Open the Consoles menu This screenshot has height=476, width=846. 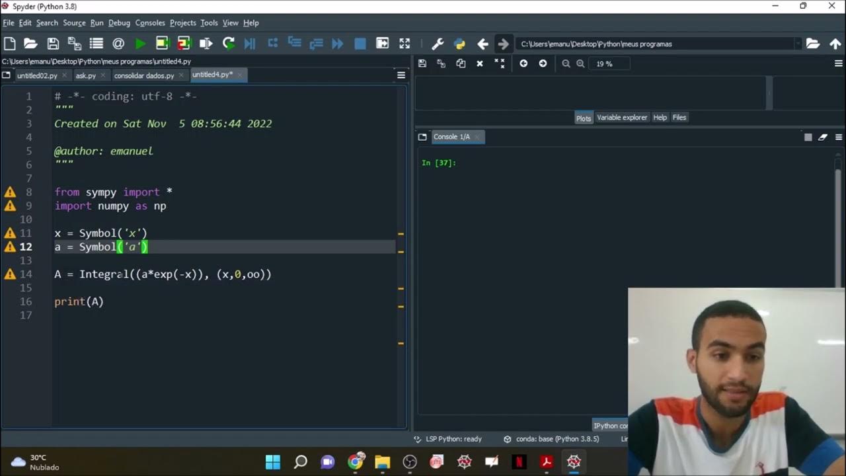tap(150, 22)
